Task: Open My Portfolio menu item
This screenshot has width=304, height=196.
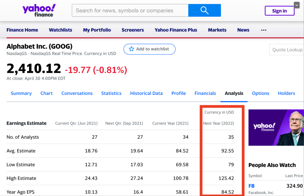Action: pos(97,30)
